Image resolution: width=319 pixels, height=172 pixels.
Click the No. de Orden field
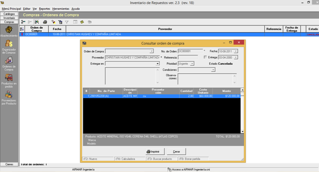190,51
